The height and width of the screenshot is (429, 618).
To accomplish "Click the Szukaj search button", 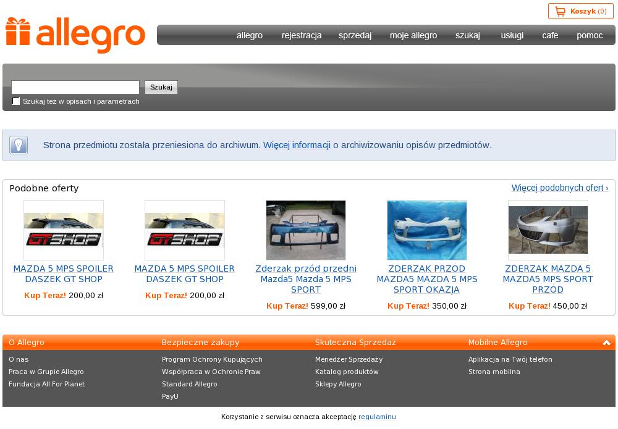I will coord(161,87).
